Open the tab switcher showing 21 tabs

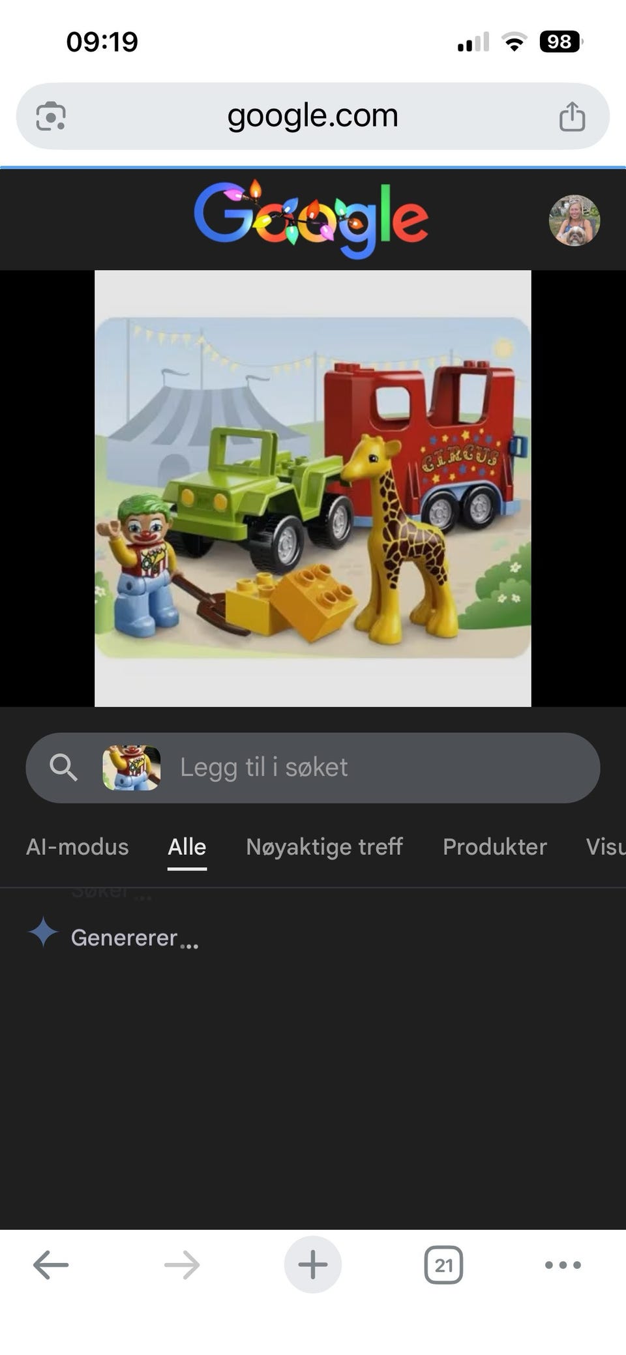tap(443, 1265)
